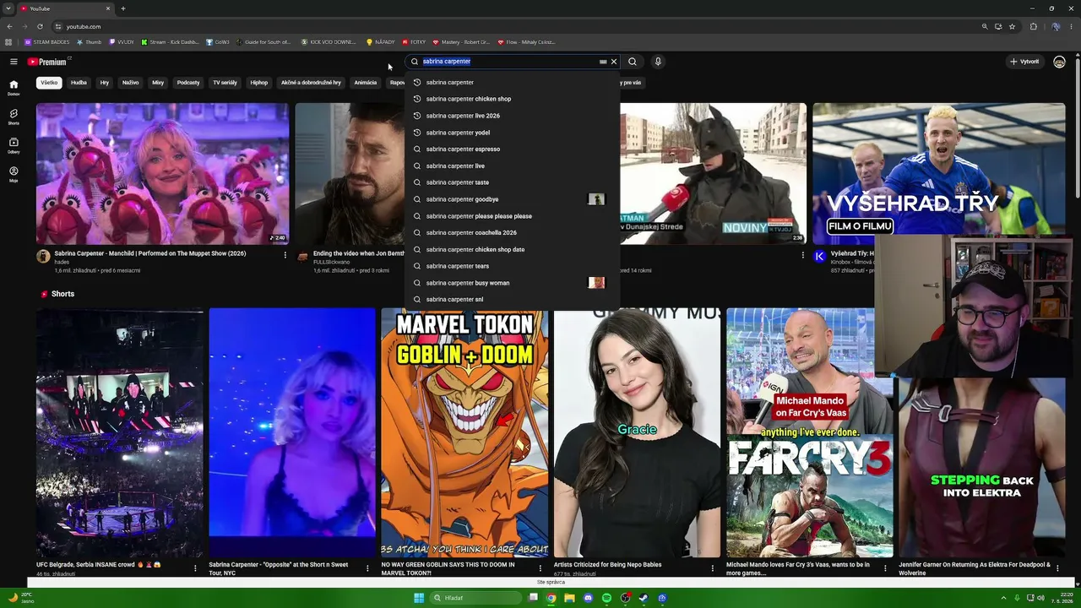This screenshot has width=1081, height=608.
Task: Open the account avatar menu
Action: 1059,62
